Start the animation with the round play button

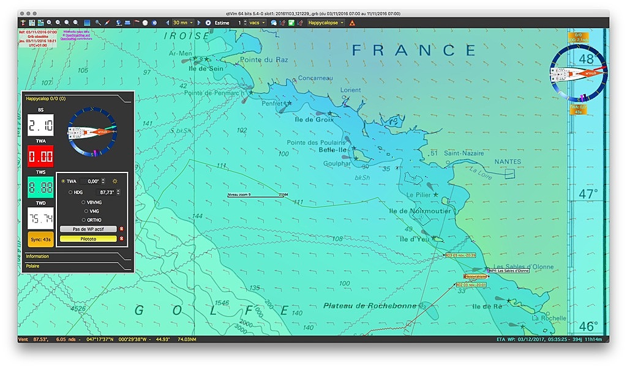click(208, 23)
